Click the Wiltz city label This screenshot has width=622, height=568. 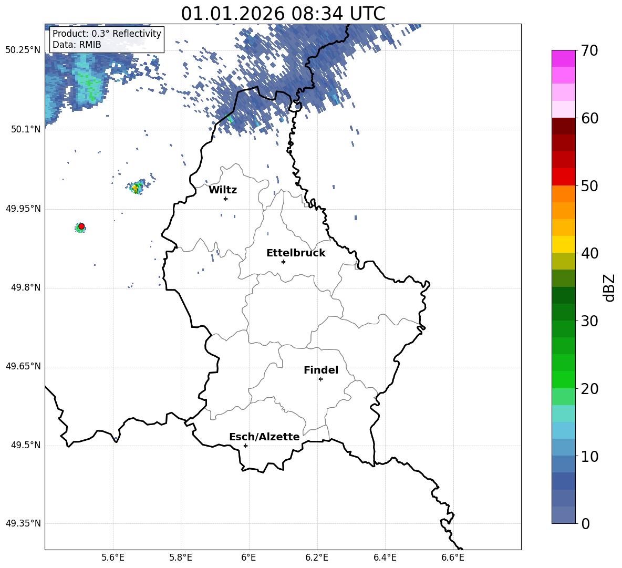point(223,190)
